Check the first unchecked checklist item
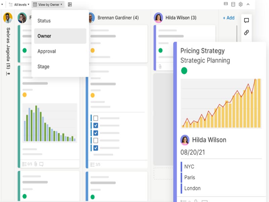The image size is (269, 202). (95, 118)
